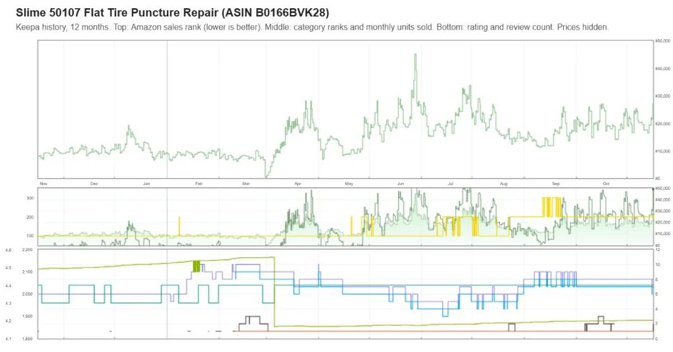
Task: Select the Dec label on the time axis
Action: pos(94,184)
